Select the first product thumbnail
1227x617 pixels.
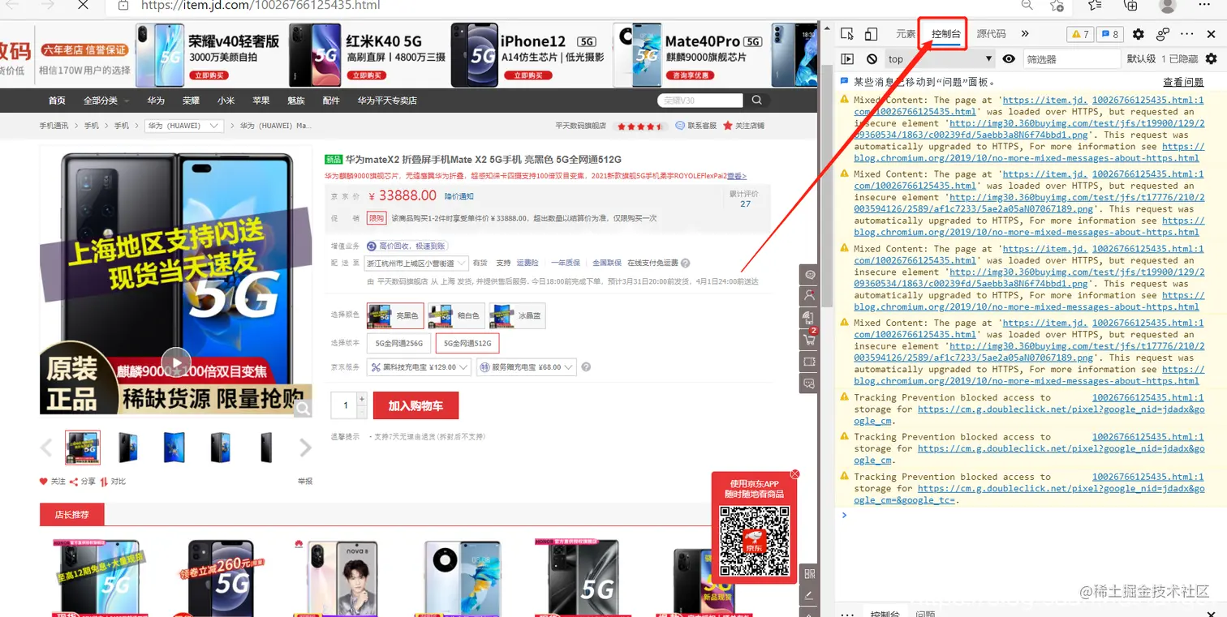83,447
